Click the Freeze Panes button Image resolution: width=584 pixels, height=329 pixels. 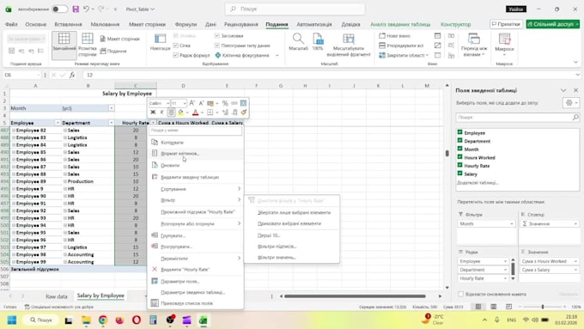pos(404,55)
